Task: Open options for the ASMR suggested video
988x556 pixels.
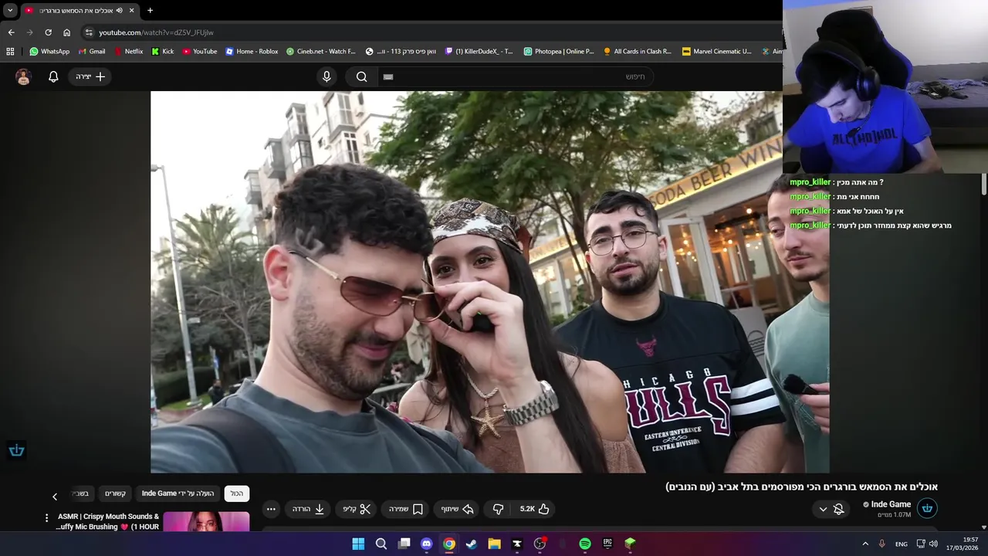Action: pyautogui.click(x=46, y=518)
